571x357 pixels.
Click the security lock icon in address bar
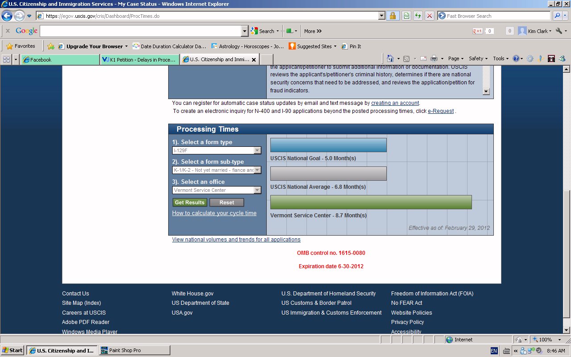tap(393, 16)
